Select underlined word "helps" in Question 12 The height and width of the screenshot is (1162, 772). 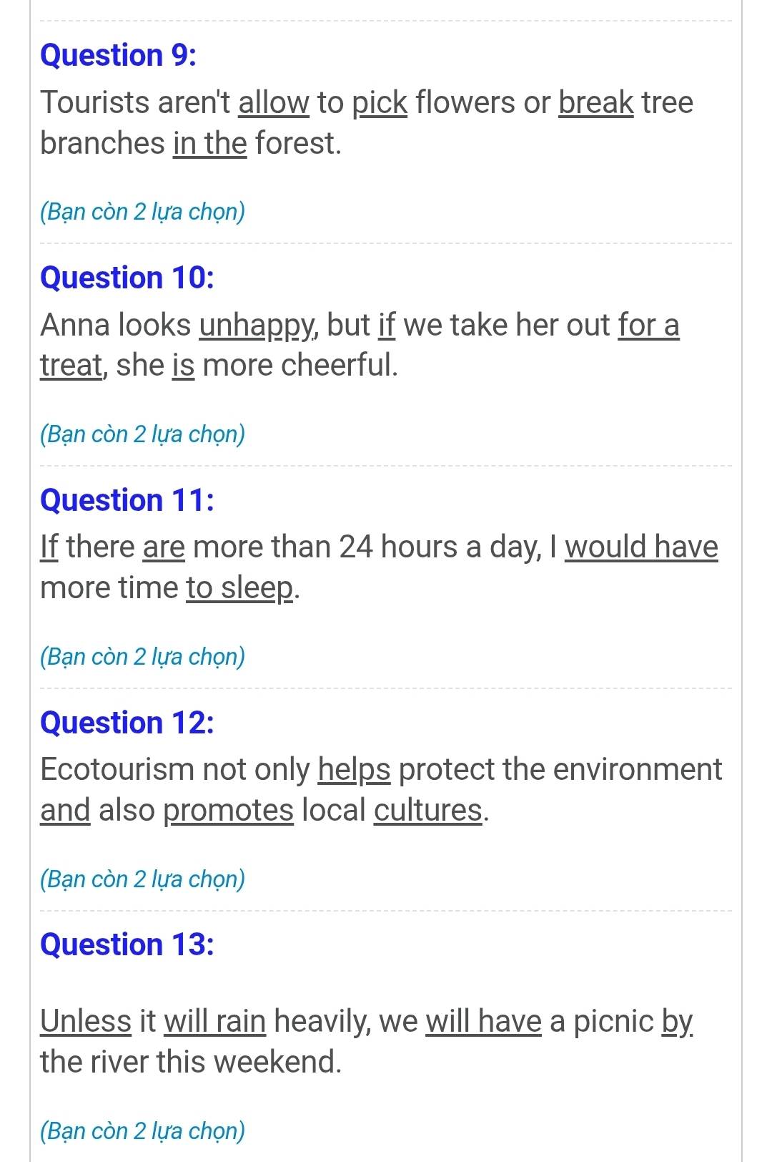click(x=355, y=770)
